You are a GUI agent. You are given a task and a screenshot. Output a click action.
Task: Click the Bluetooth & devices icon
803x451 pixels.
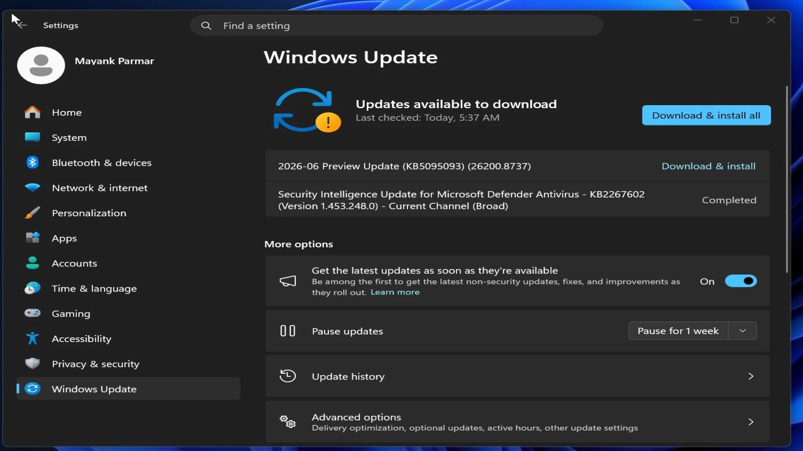pos(33,162)
